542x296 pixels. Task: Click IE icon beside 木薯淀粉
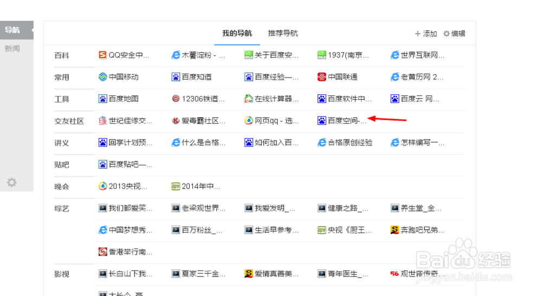[x=176, y=55]
